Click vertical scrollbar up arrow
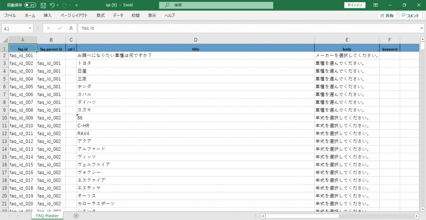 423,40
